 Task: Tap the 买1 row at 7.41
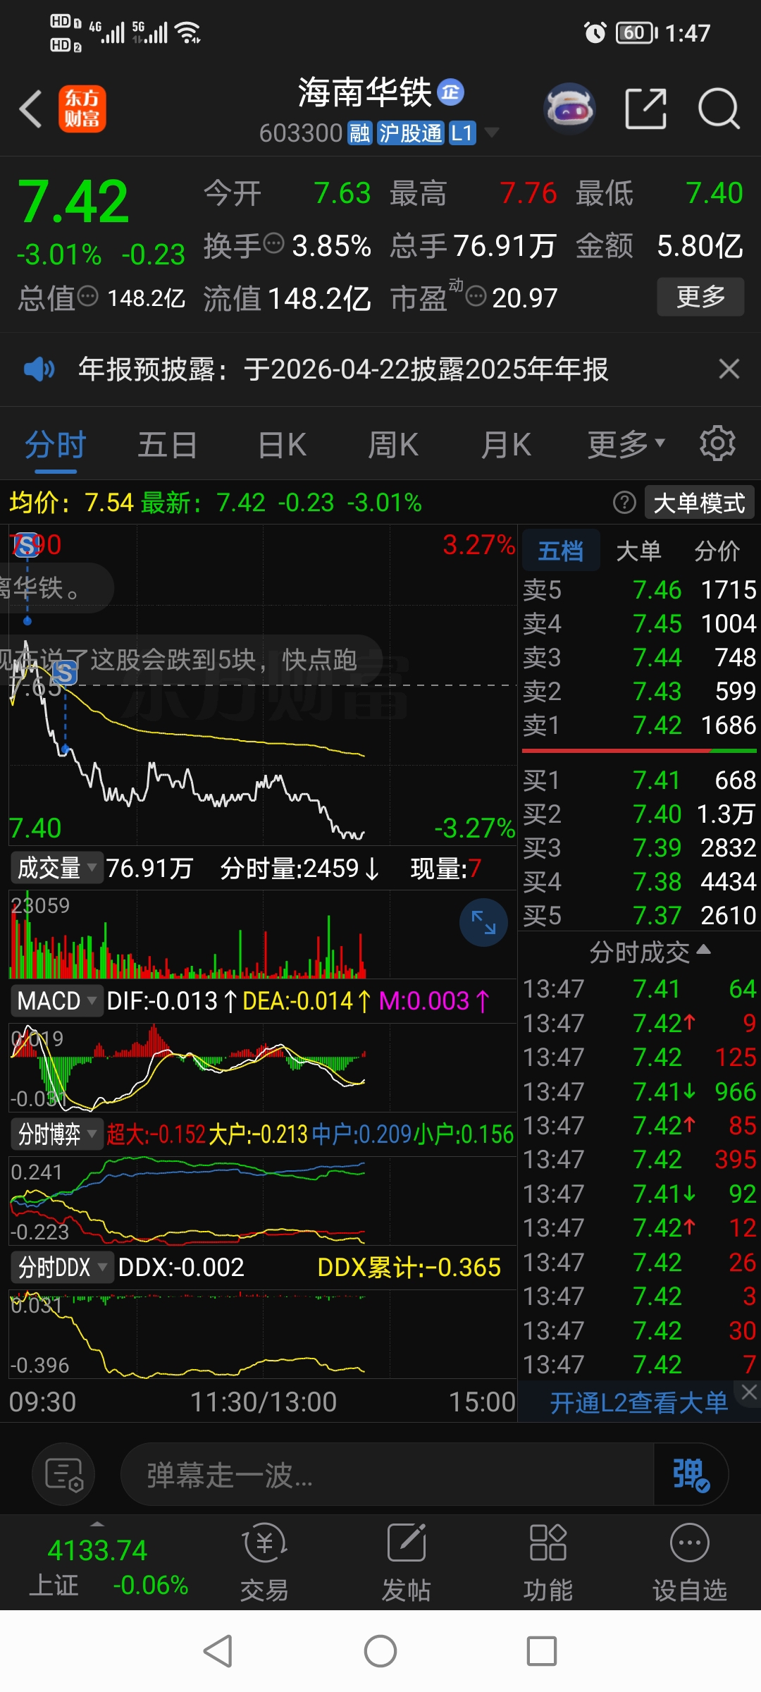(x=639, y=780)
